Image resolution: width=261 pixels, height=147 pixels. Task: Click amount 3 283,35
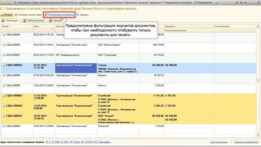[x=159, y=106]
